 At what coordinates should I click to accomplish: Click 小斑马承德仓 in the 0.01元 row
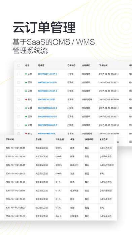pyautogui.click(x=106, y=216)
